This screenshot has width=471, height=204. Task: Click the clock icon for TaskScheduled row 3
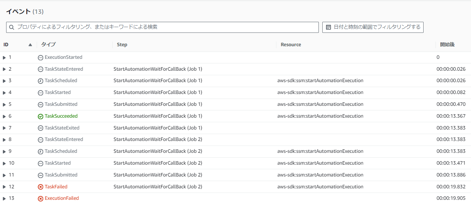pos(41,81)
